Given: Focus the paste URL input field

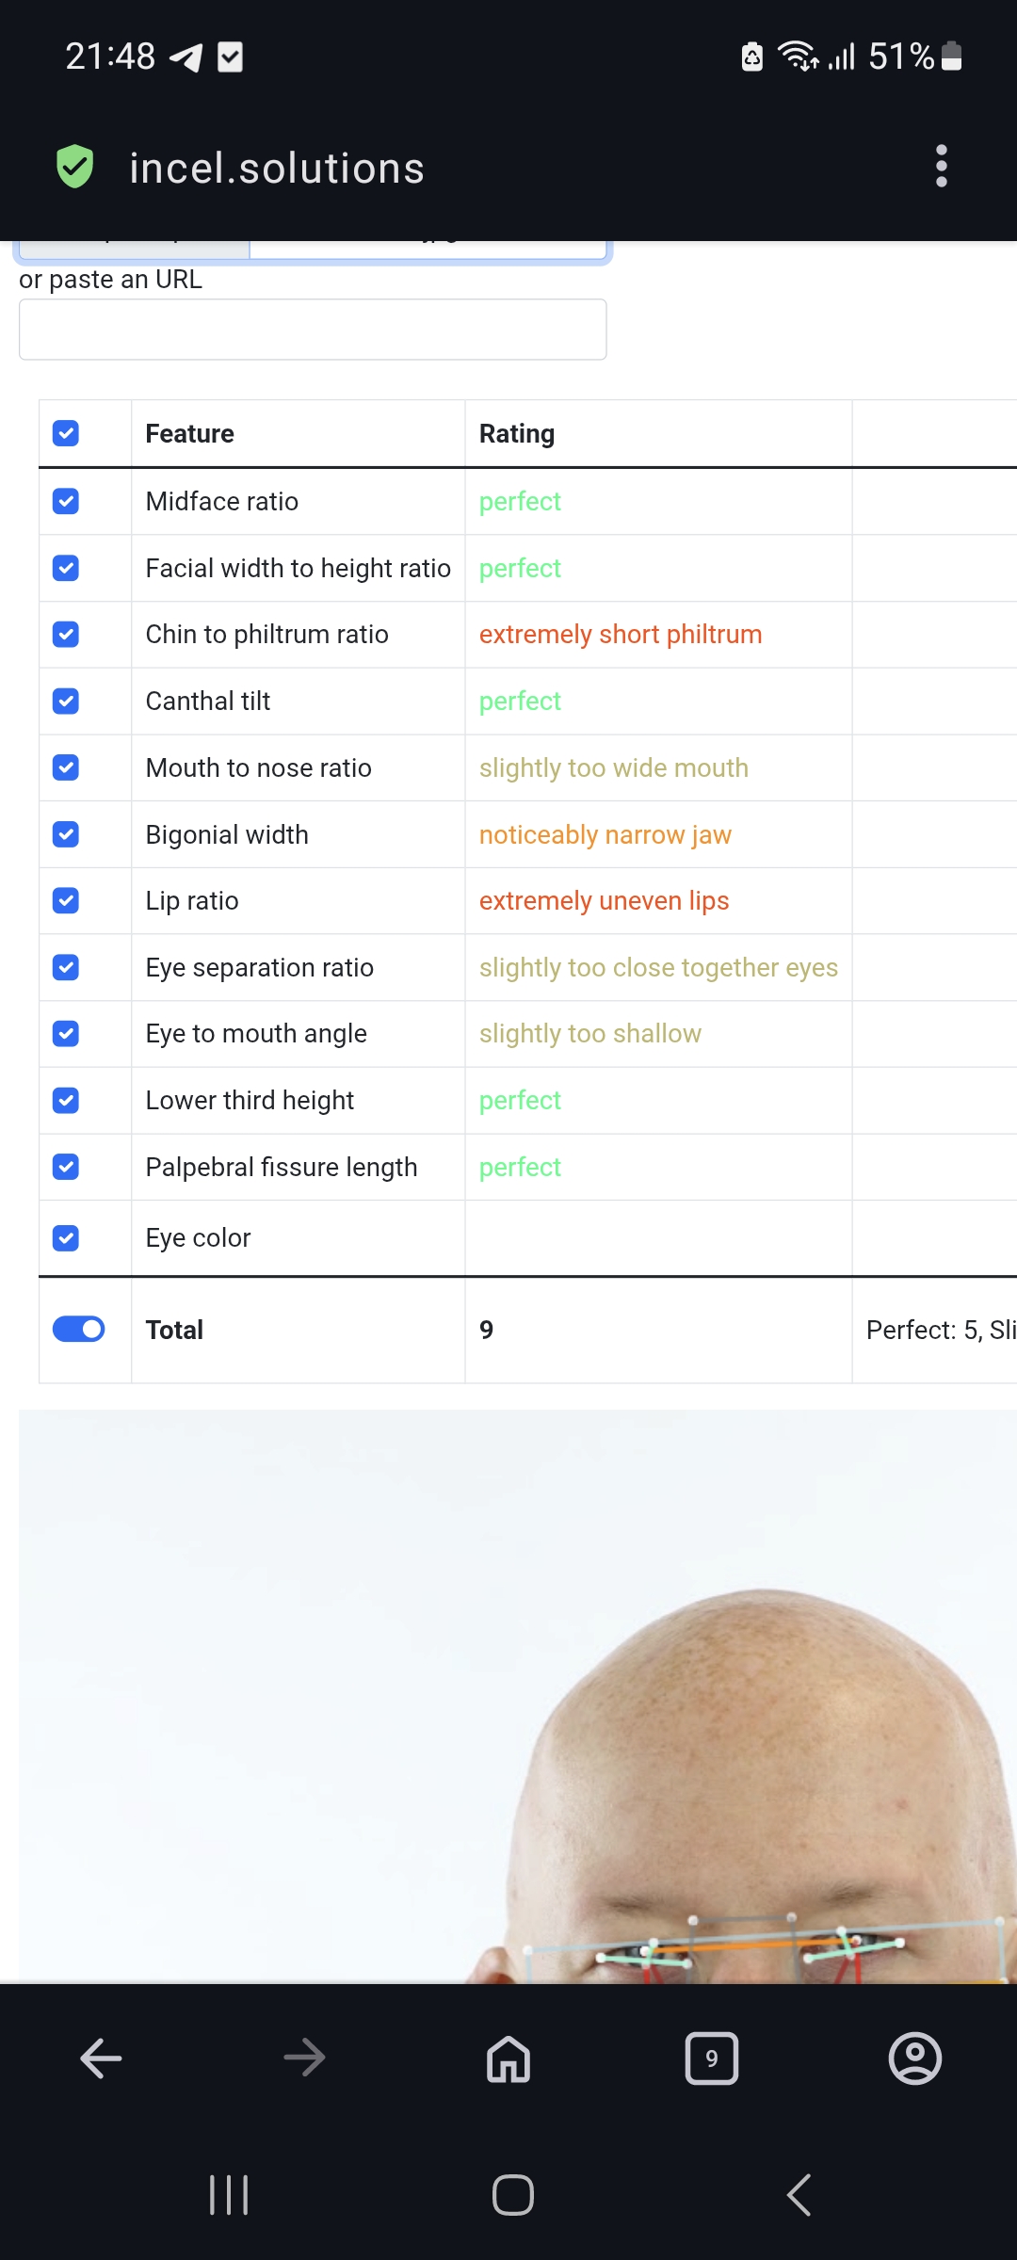Looking at the screenshot, I should tap(313, 330).
